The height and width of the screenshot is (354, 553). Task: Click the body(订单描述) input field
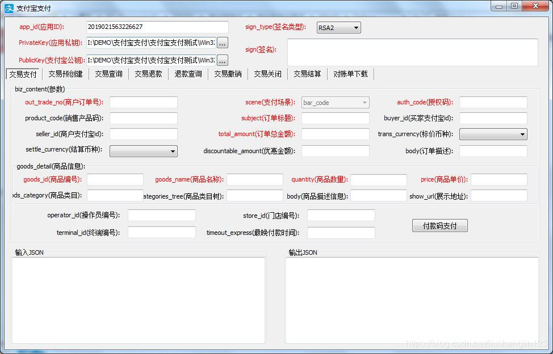[x=493, y=151]
